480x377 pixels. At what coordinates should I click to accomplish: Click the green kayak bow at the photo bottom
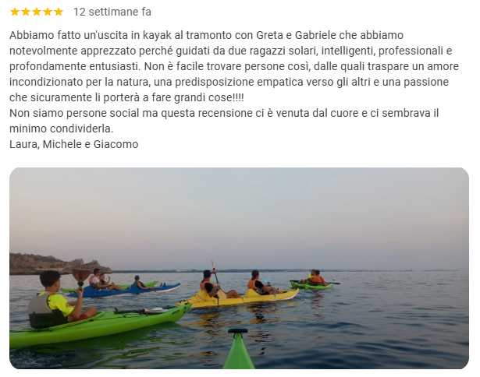click(239, 349)
